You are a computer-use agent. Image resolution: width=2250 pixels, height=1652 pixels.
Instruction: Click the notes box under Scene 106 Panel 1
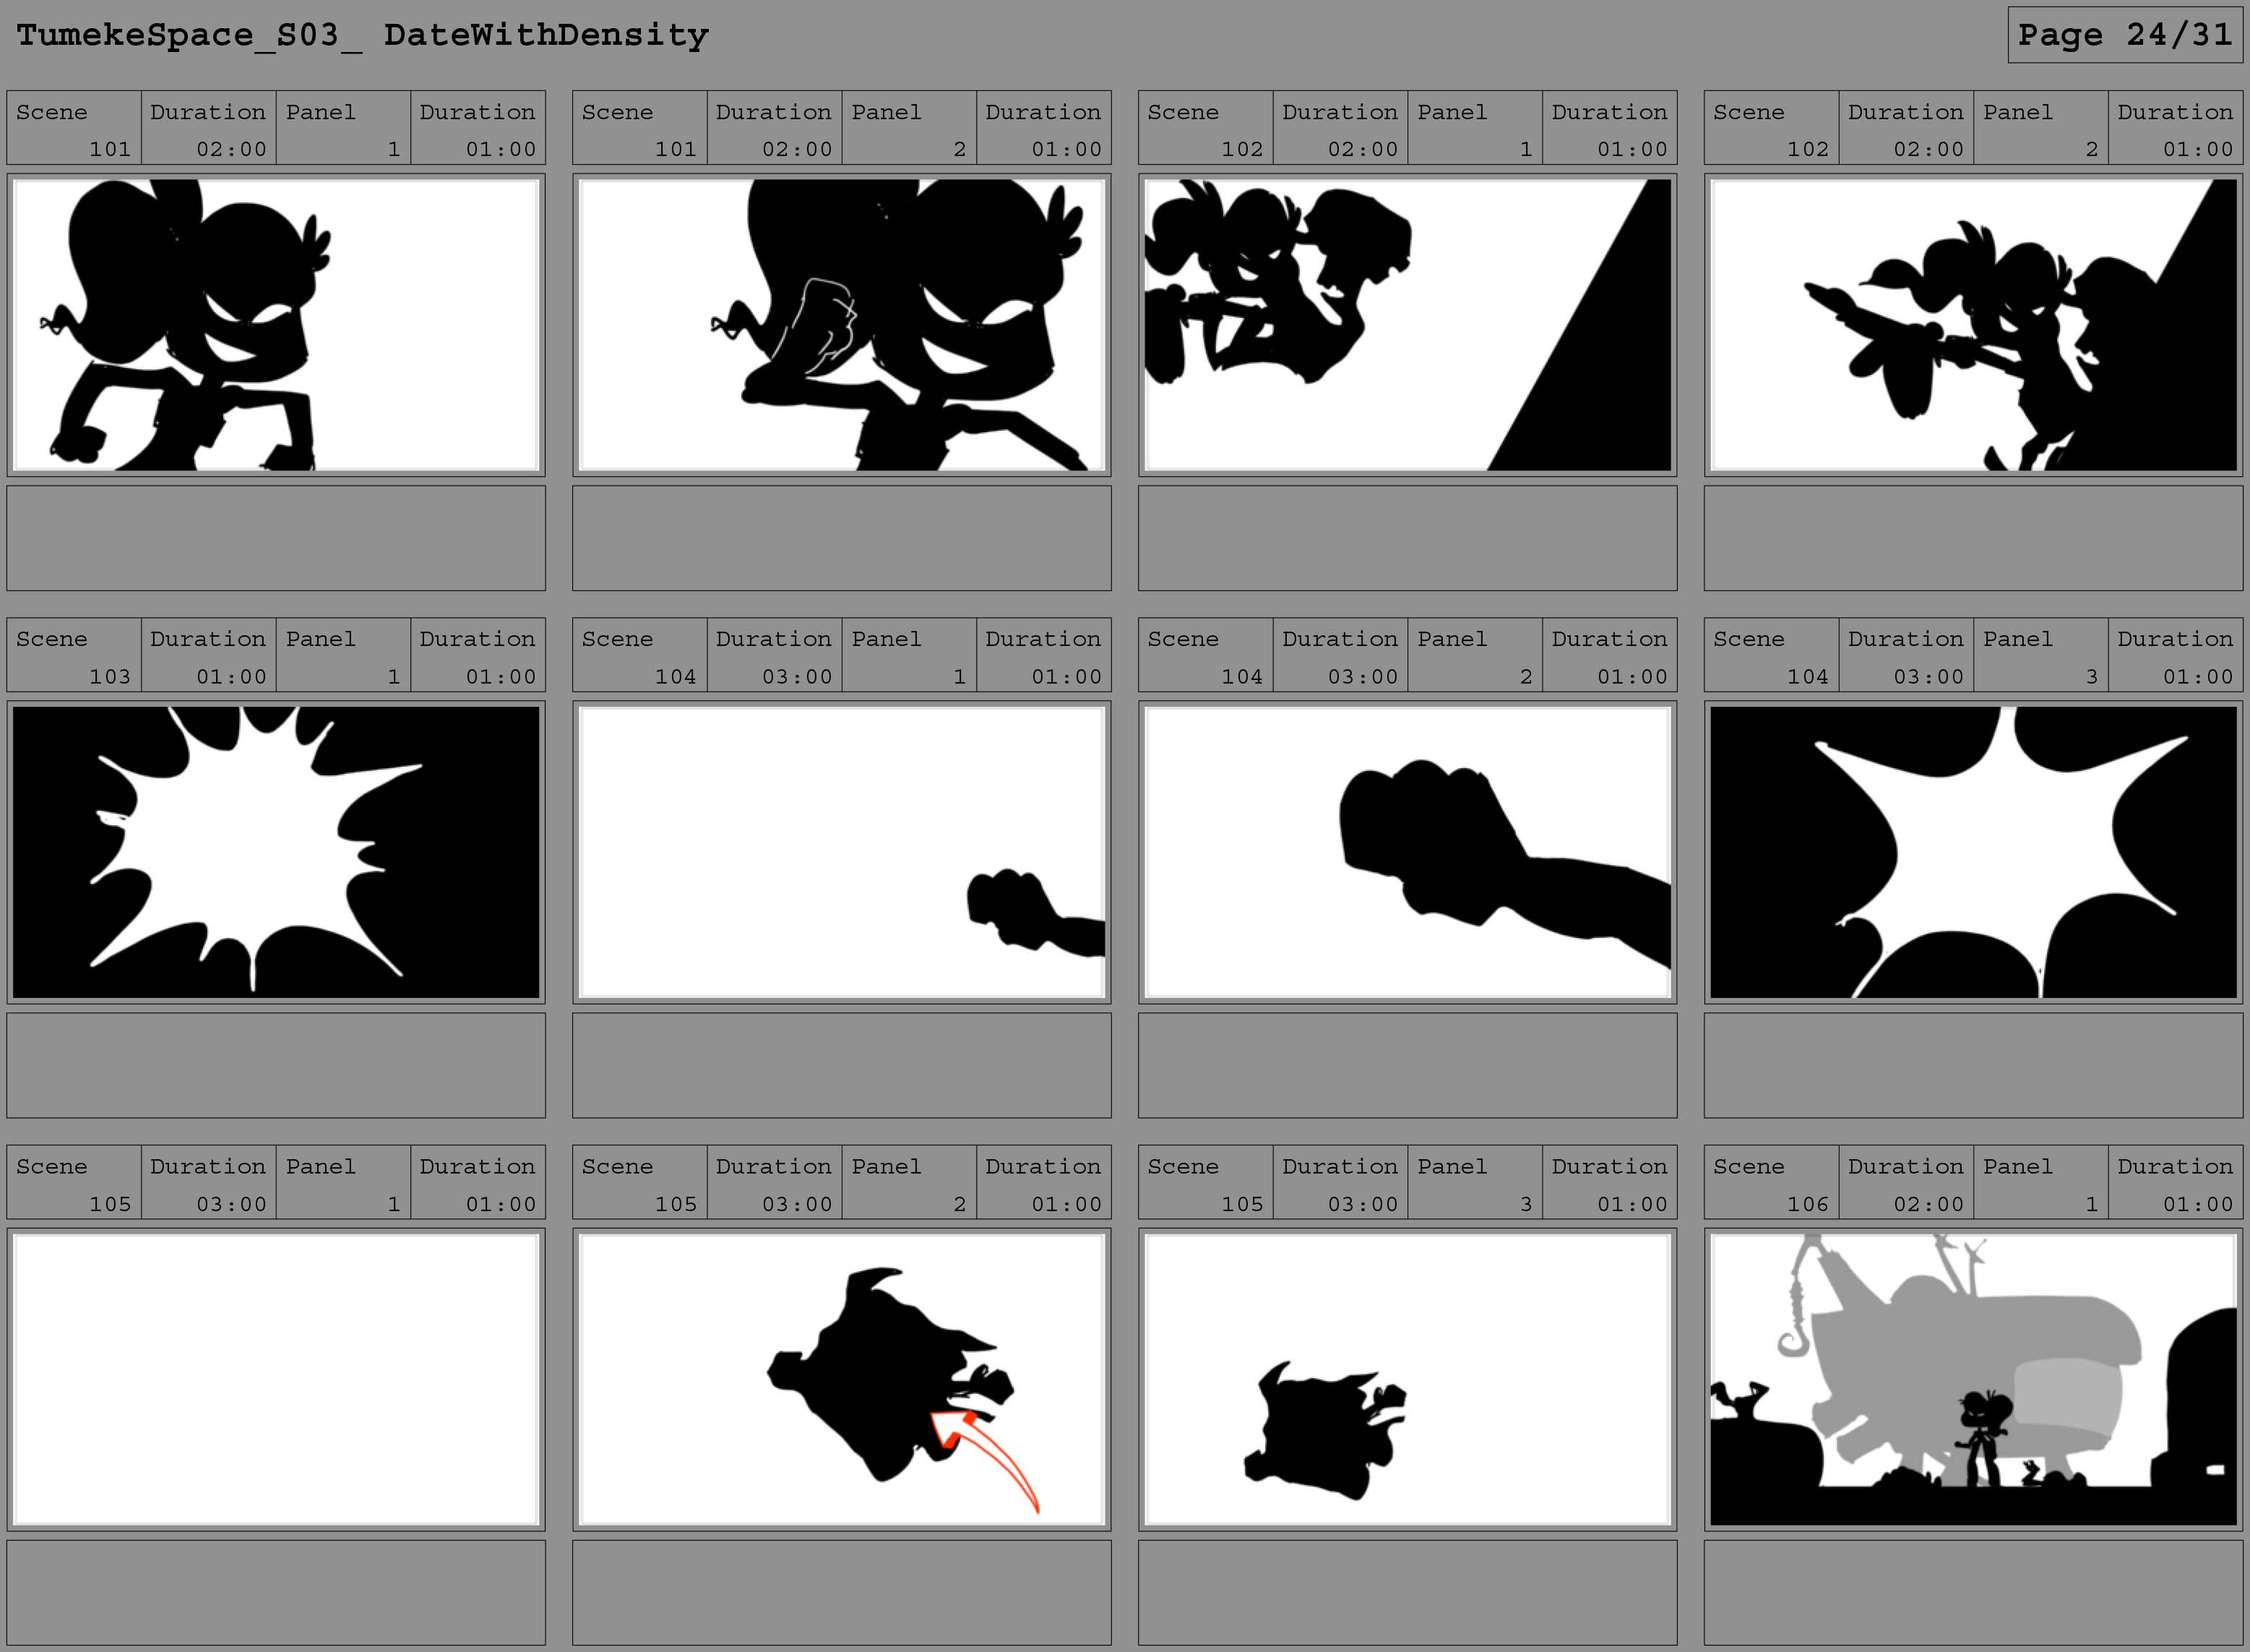1973,1593
